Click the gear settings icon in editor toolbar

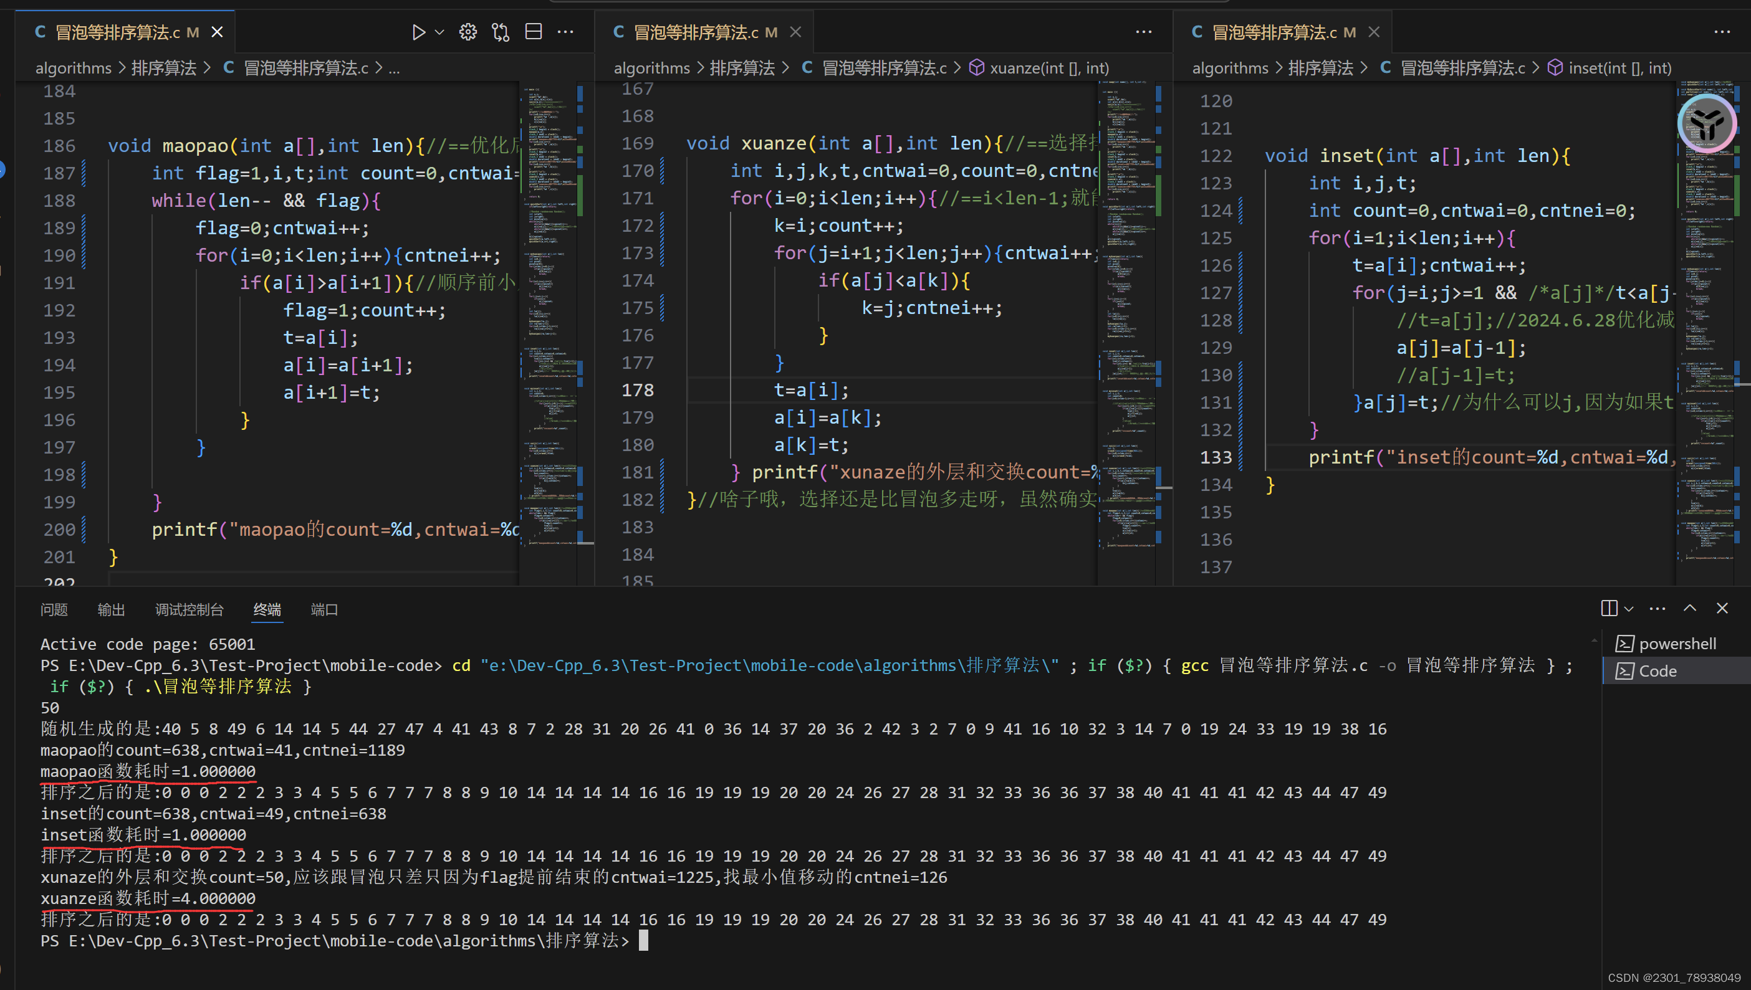tap(468, 32)
